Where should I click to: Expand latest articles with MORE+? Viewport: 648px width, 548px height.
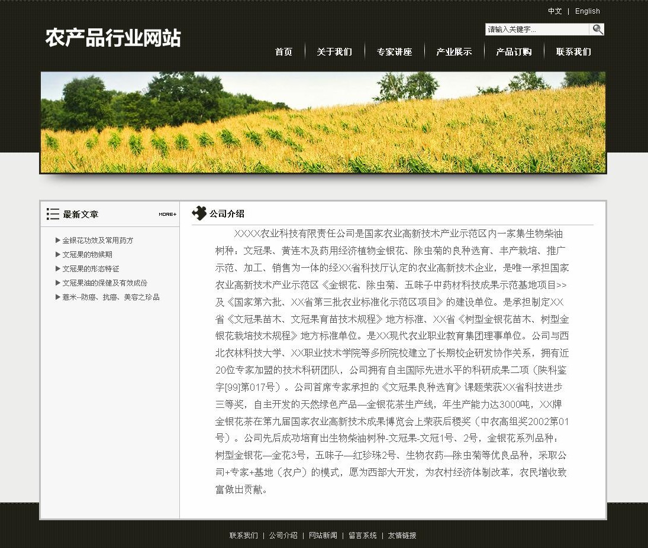(167, 214)
